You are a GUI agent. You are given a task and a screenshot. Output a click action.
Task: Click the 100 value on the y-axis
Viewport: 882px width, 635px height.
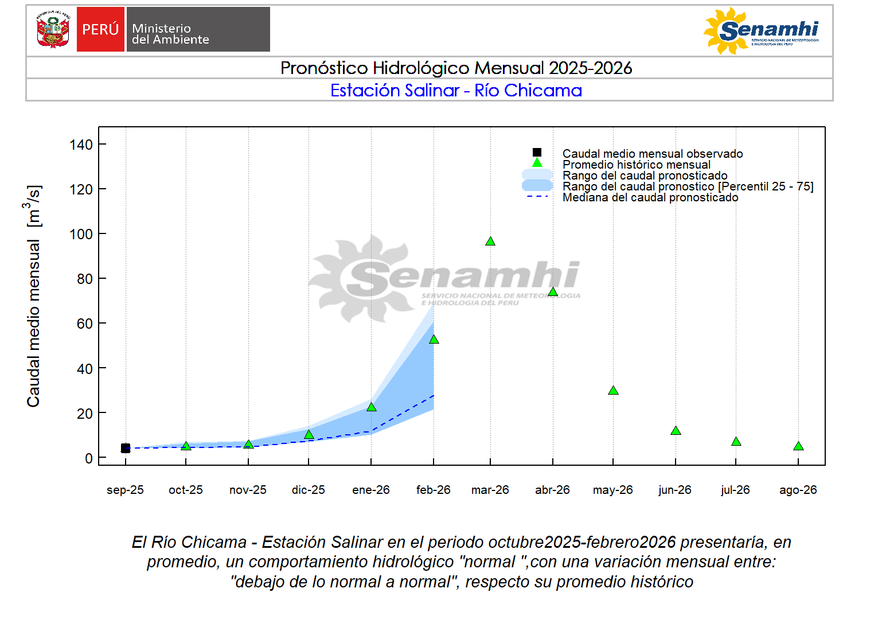point(81,234)
